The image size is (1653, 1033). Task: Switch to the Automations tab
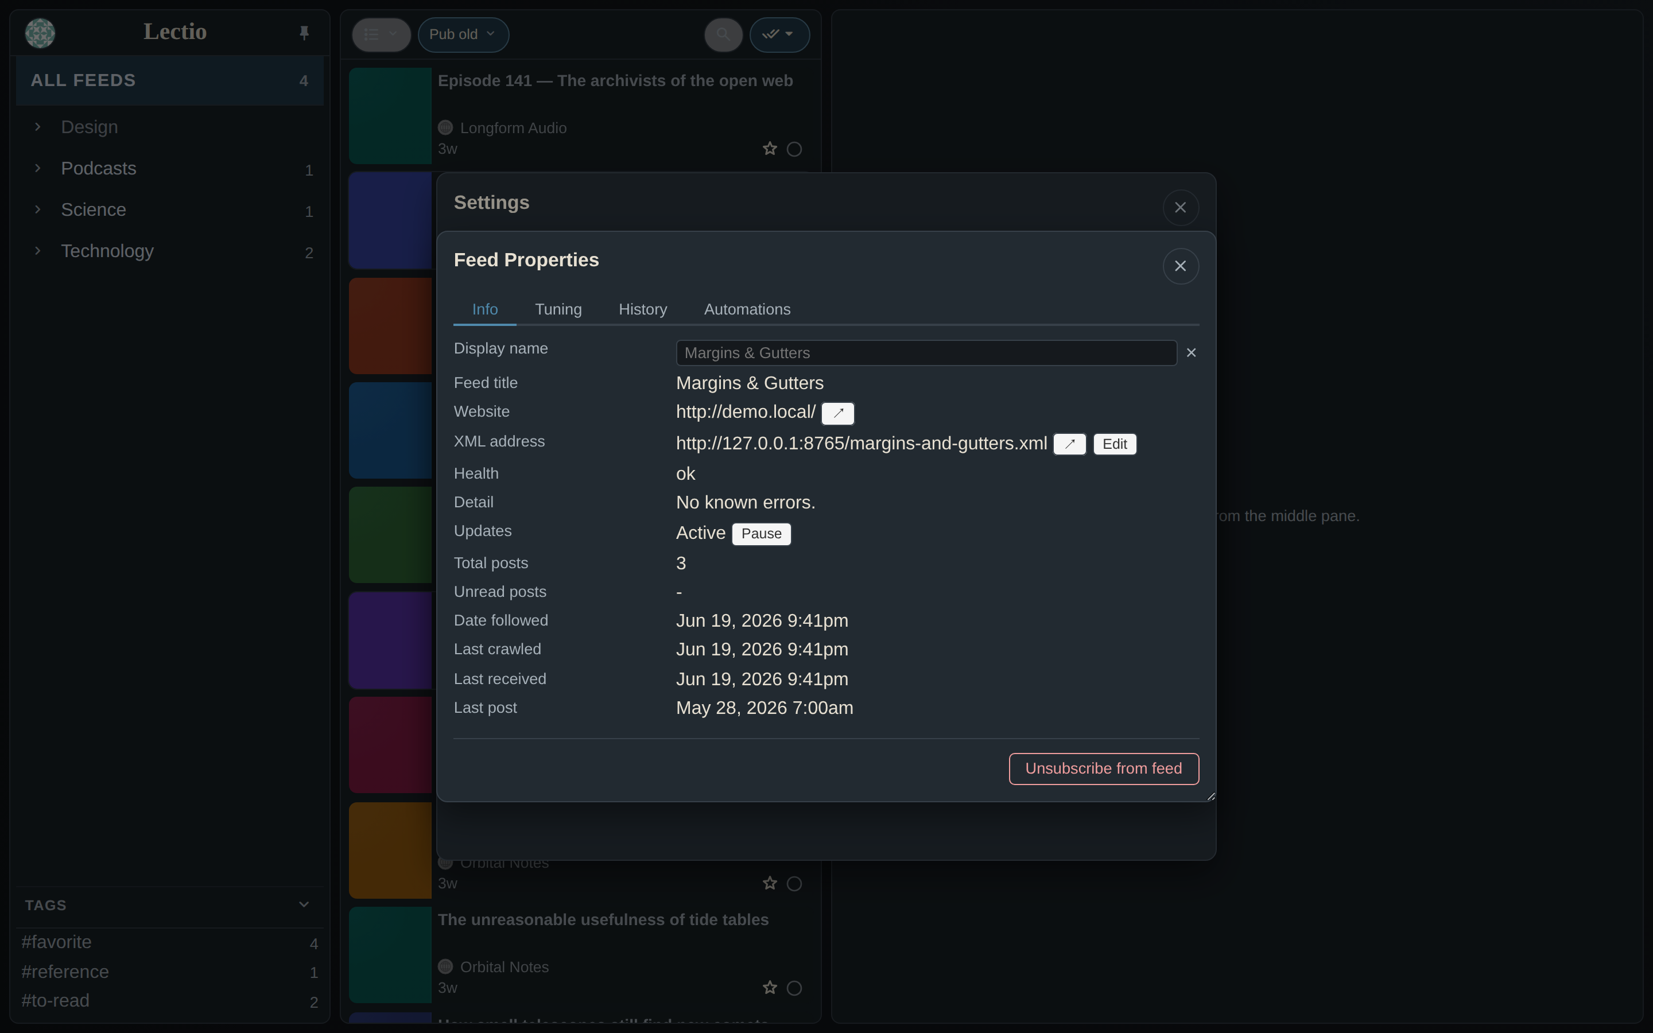[x=747, y=309]
